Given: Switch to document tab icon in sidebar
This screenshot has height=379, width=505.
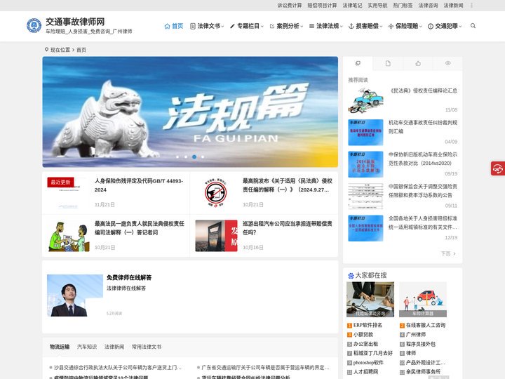Looking at the screenshot, I should (x=388, y=63).
